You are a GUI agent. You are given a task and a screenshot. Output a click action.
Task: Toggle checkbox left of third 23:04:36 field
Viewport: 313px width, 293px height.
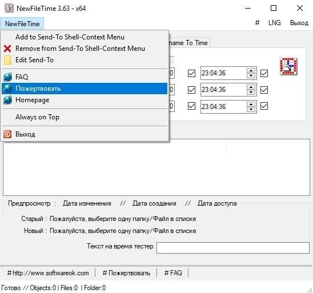click(x=192, y=106)
